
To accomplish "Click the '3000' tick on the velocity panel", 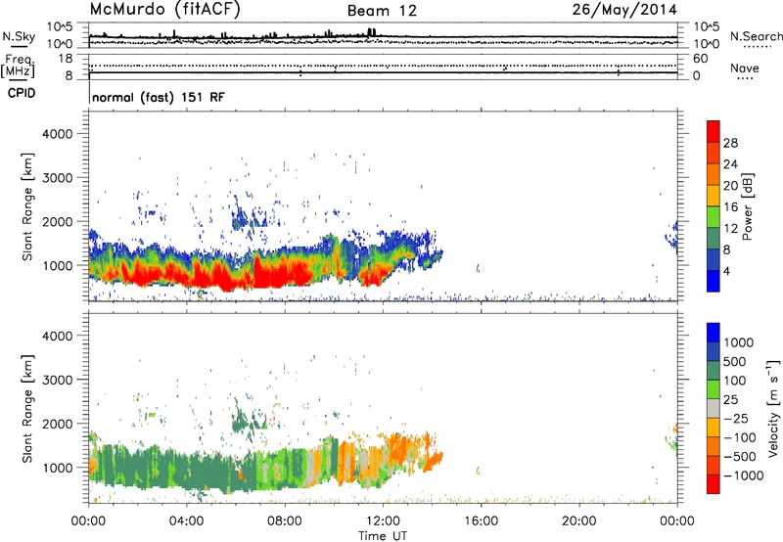I will (57, 380).
